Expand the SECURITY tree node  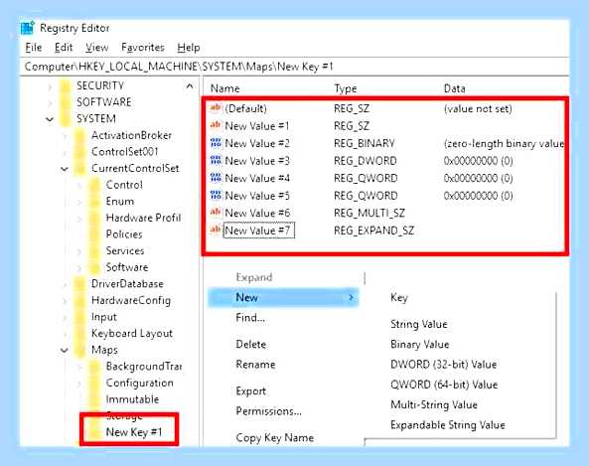[50, 86]
